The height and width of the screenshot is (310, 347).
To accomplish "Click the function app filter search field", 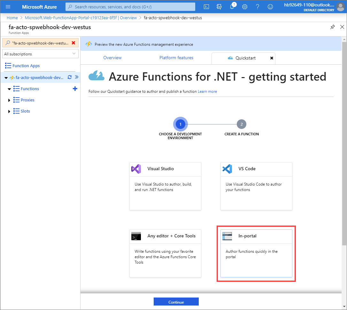I will point(40,43).
